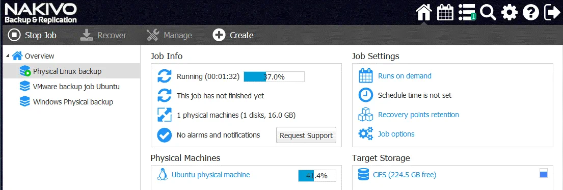Click the 37.0% job progress bar
The image size is (563, 190).
click(274, 76)
